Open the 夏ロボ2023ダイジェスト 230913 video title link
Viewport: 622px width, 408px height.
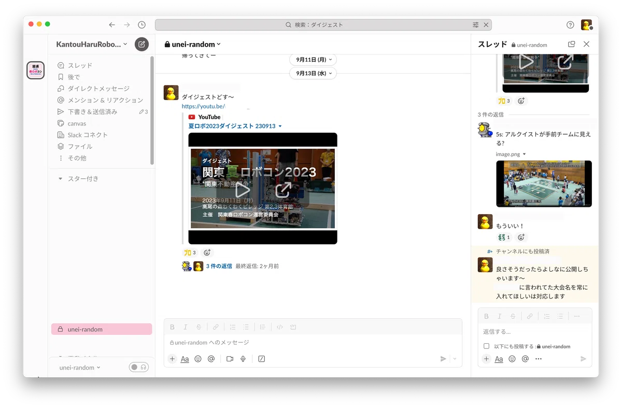coord(232,126)
